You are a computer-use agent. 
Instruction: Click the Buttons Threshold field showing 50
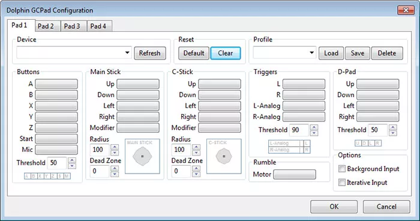point(57,163)
